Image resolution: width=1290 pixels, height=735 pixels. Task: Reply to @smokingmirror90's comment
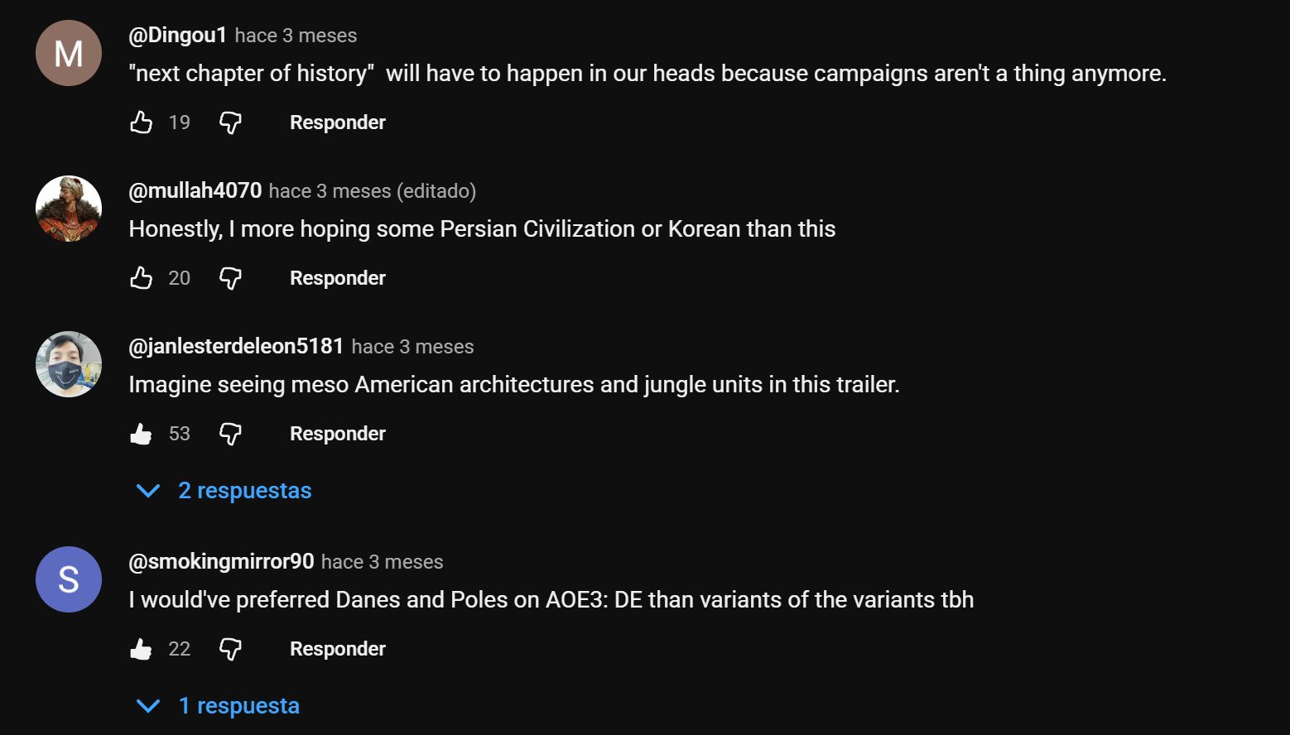337,649
